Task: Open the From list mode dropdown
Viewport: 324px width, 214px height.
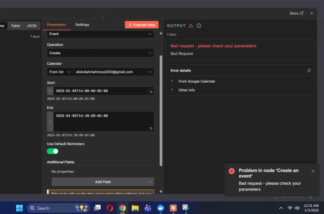Action: point(60,72)
